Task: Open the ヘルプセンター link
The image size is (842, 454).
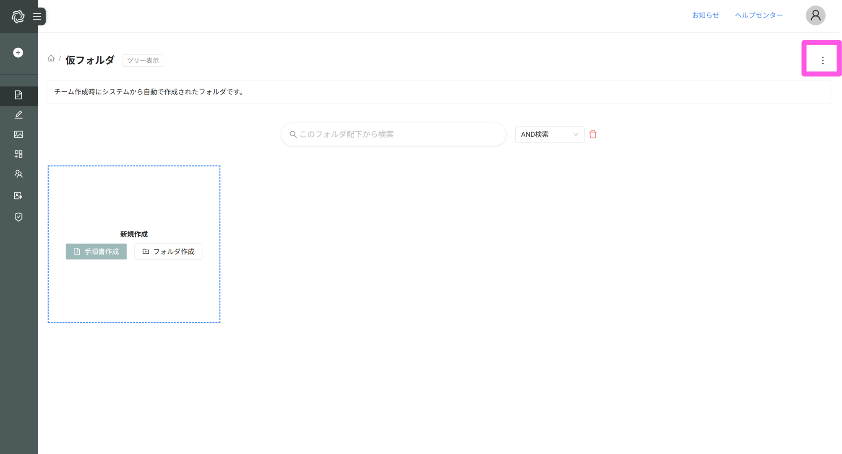Action: pyautogui.click(x=759, y=15)
